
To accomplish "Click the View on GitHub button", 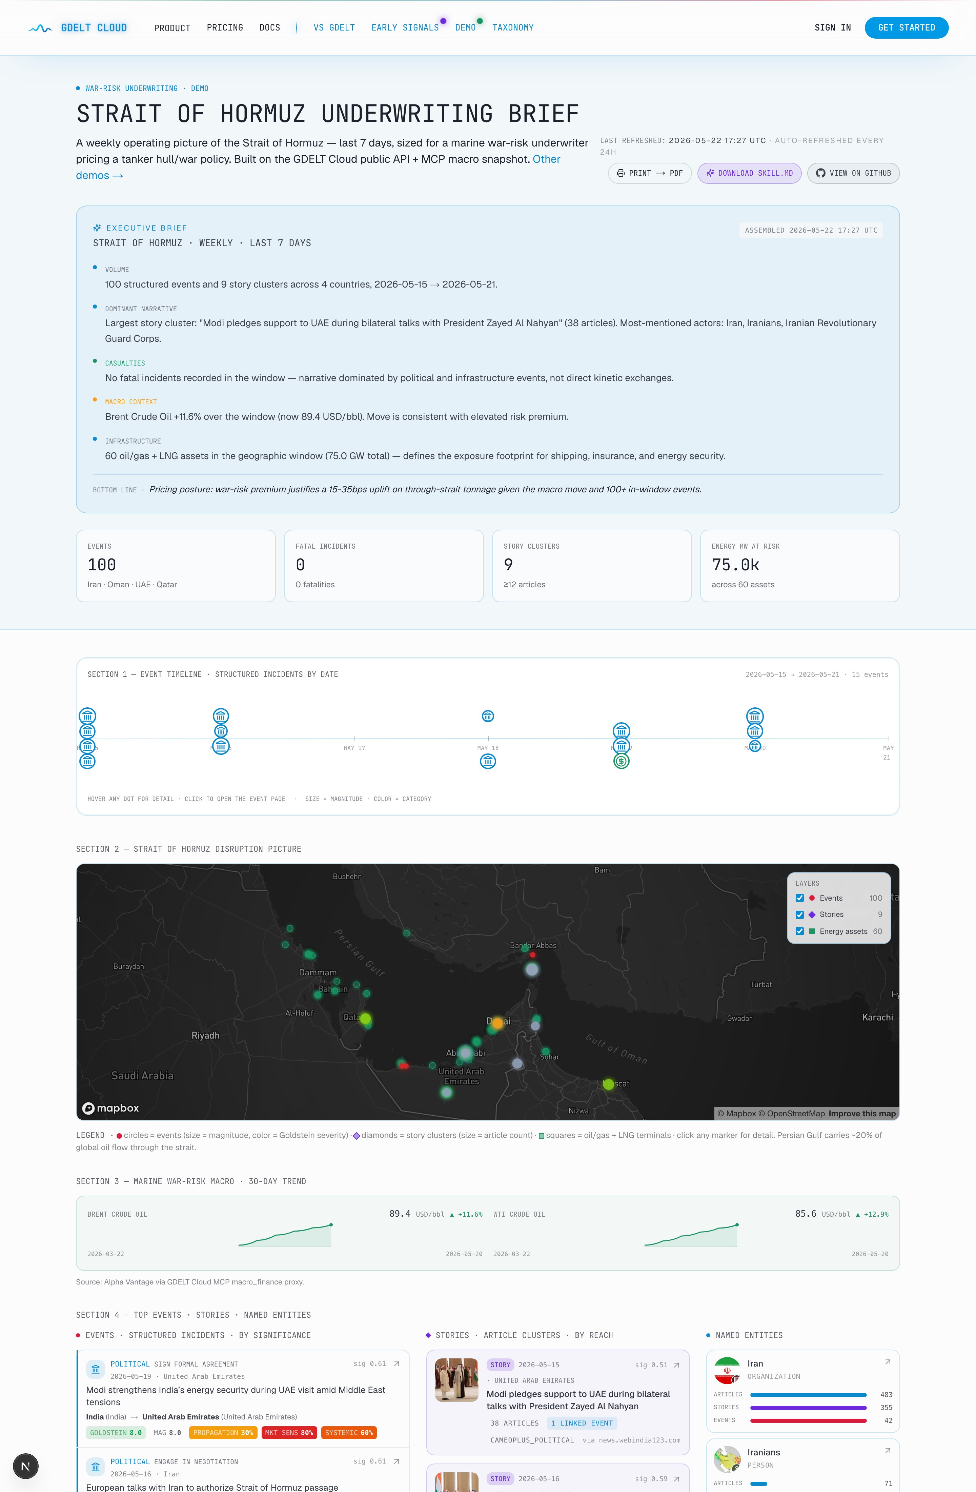I will click(853, 173).
